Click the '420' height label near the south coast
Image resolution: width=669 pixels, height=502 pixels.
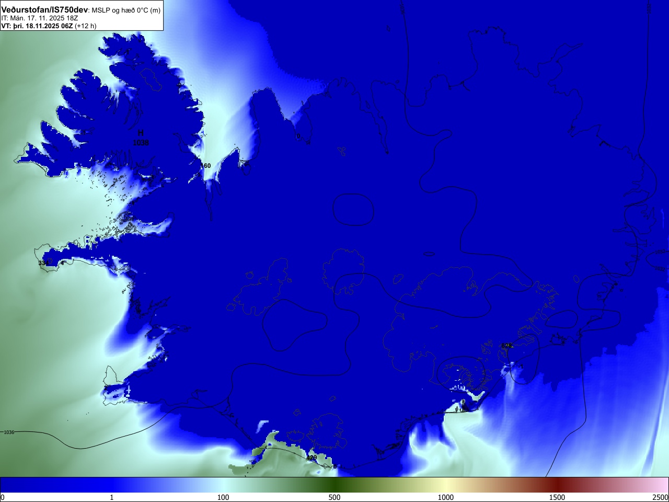tap(312, 458)
